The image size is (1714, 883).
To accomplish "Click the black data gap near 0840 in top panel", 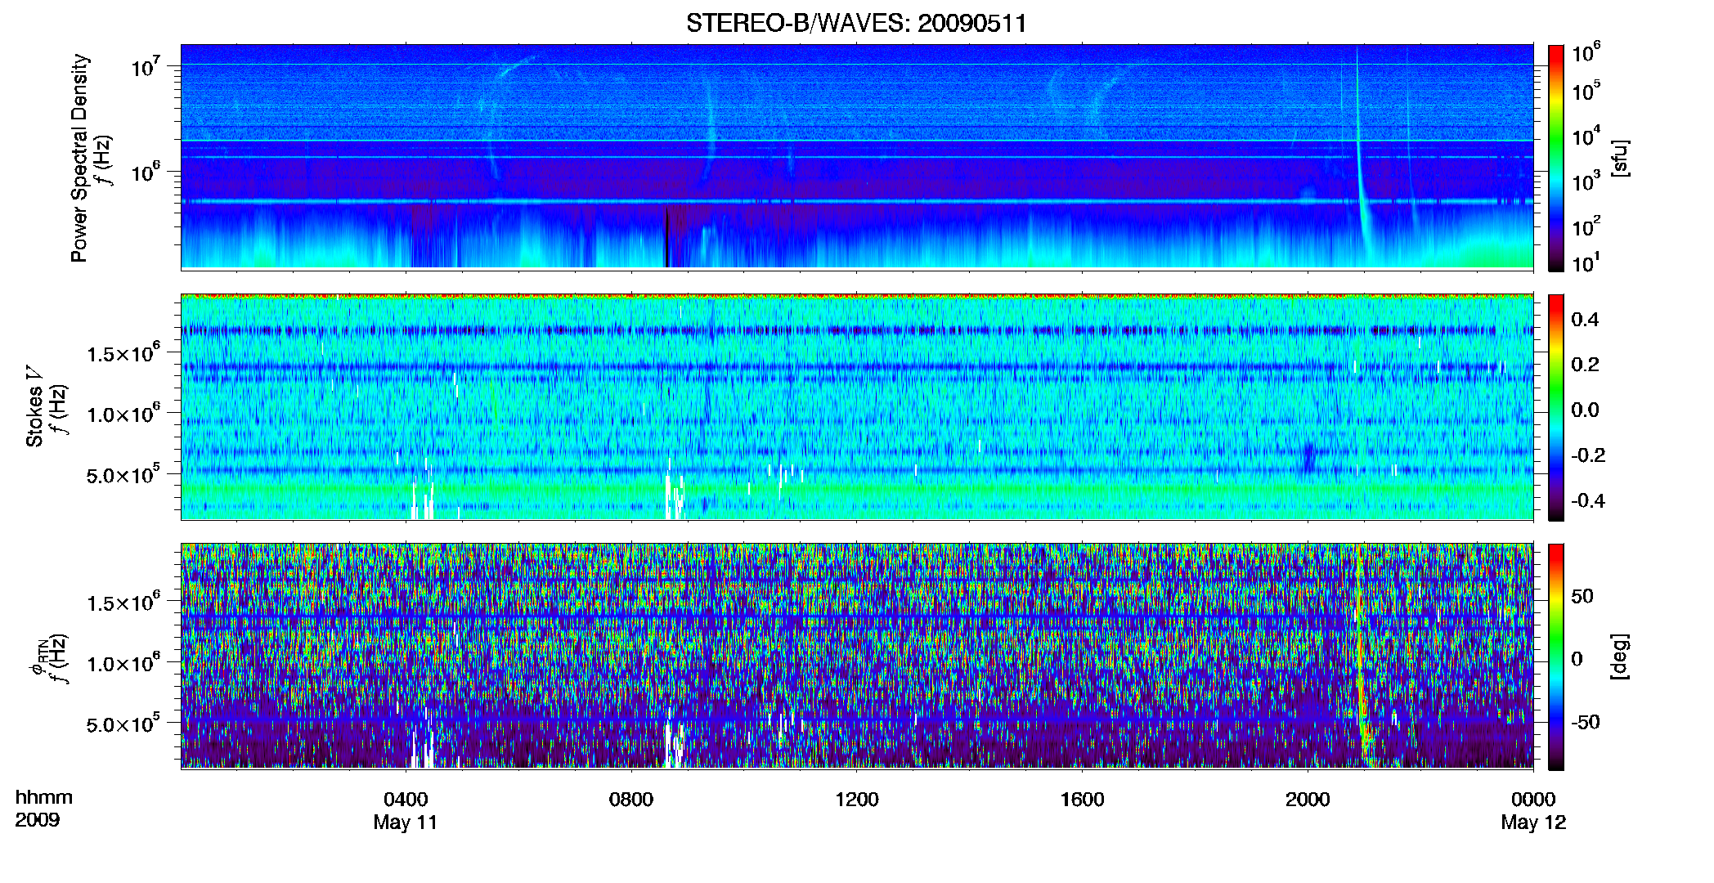I will [x=667, y=237].
